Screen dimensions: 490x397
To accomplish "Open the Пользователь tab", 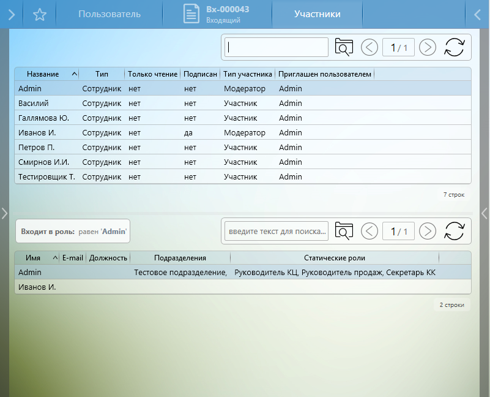I will click(110, 14).
